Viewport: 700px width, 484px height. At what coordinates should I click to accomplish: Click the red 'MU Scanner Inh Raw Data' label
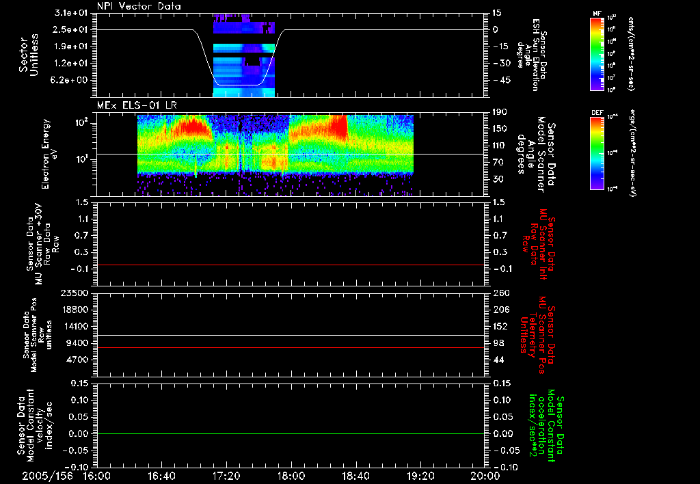coord(537,244)
